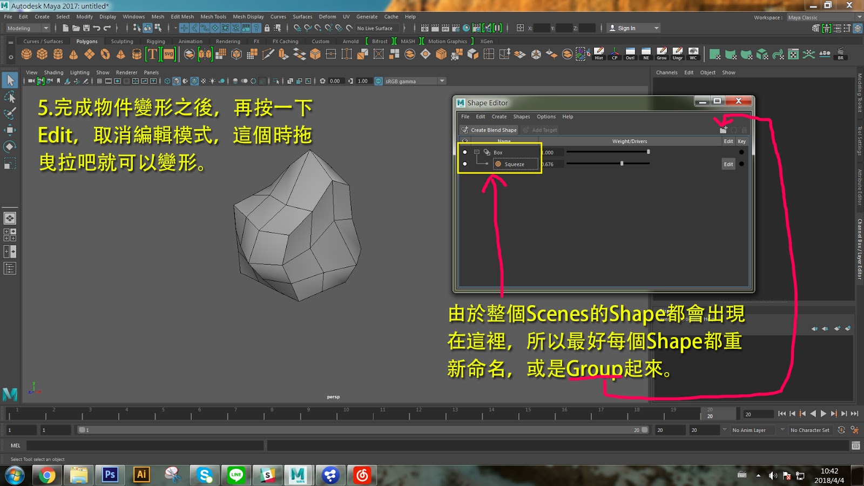864x486 pixels.
Task: Toggle visibility dot next to the Squeeze target
Action: click(x=465, y=164)
